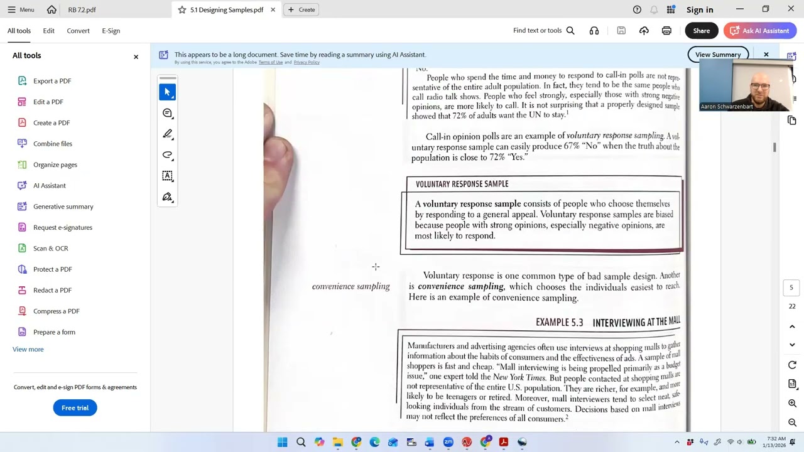Click the rotate page icon
The width and height of the screenshot is (804, 452).
tap(792, 365)
